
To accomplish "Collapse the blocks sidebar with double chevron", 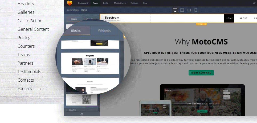I will click(x=81, y=114).
